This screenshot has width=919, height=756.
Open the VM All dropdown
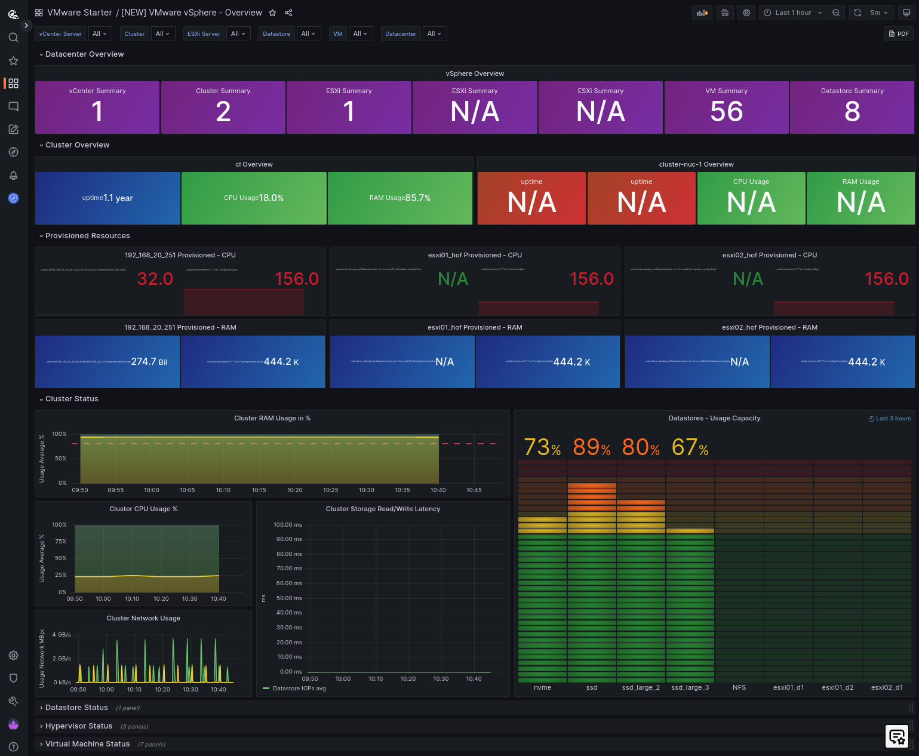point(361,34)
